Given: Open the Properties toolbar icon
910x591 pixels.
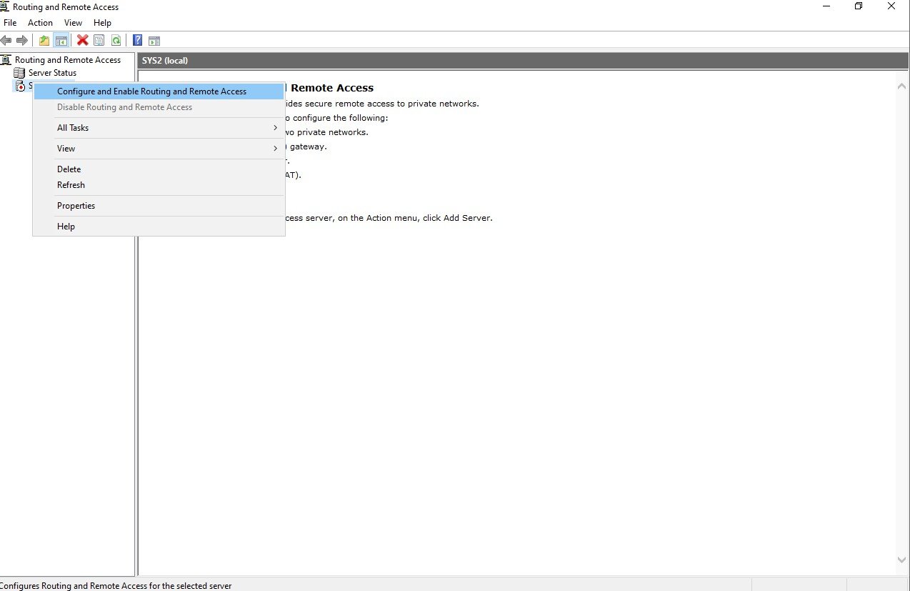Looking at the screenshot, I should pyautogui.click(x=99, y=40).
